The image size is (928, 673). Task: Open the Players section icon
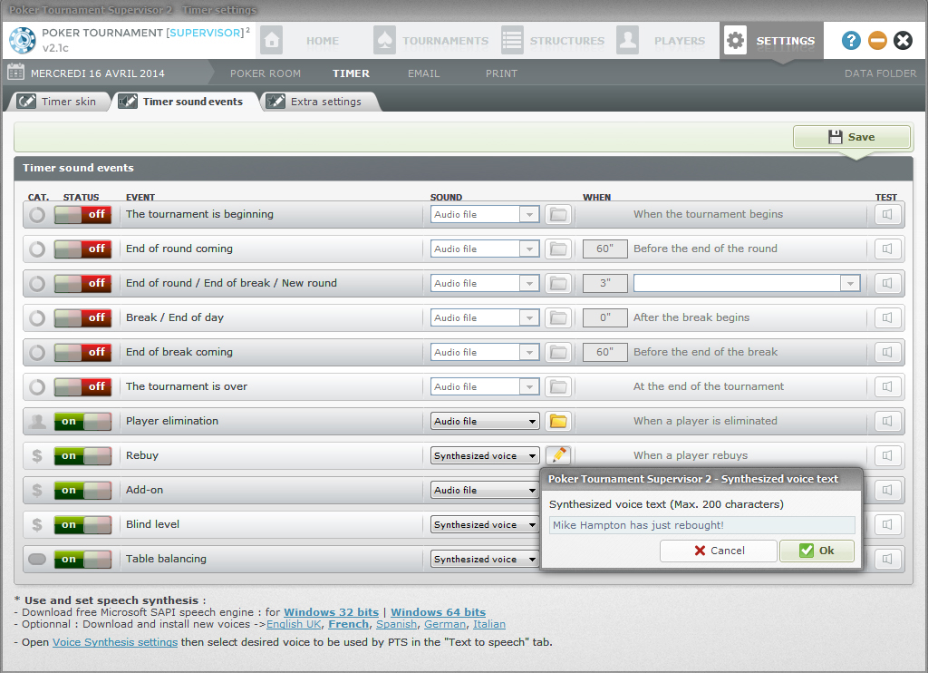(x=627, y=41)
